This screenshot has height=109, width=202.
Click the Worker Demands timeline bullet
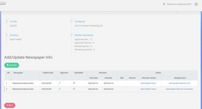click(x=71, y=35)
